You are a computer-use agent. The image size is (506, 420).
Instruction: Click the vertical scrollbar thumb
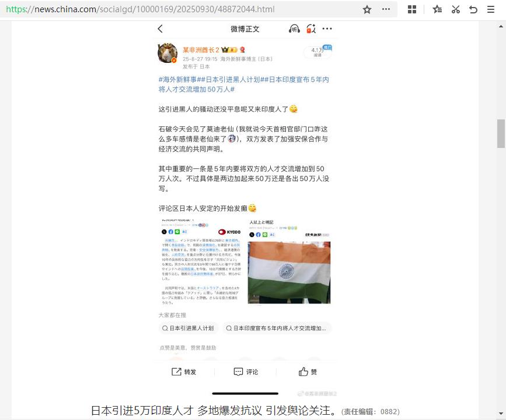tap(501, 133)
